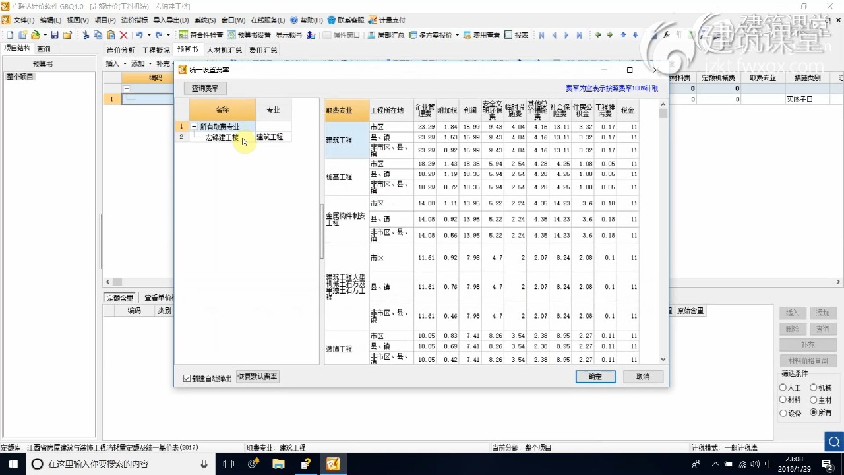Open the Undo history dropdown
This screenshot has height=475, width=844.
pos(150,34)
